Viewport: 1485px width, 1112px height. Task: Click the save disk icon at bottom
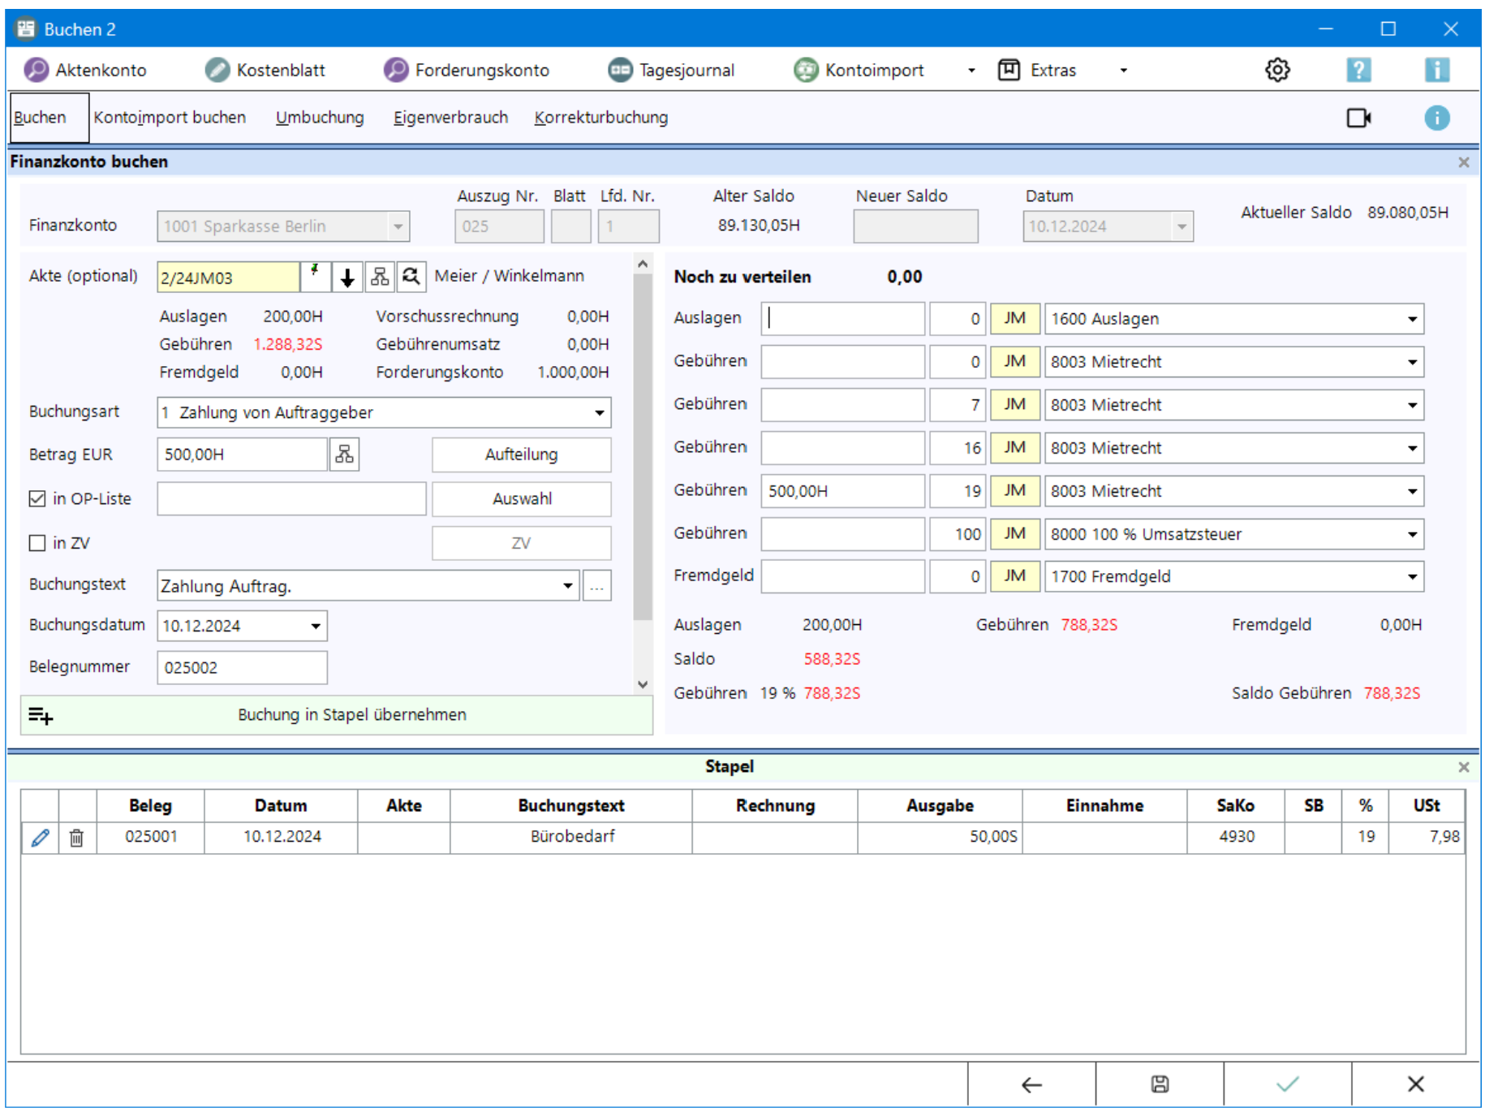click(x=1159, y=1084)
